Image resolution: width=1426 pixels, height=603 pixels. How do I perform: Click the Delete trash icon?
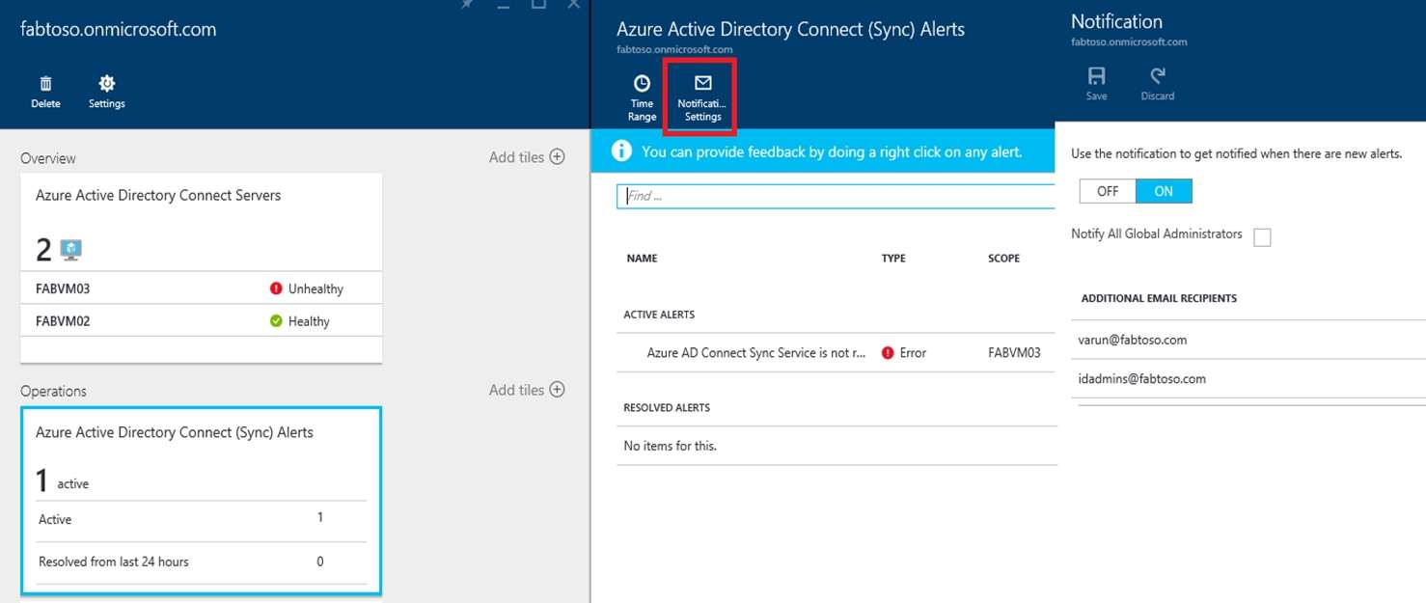point(45,85)
